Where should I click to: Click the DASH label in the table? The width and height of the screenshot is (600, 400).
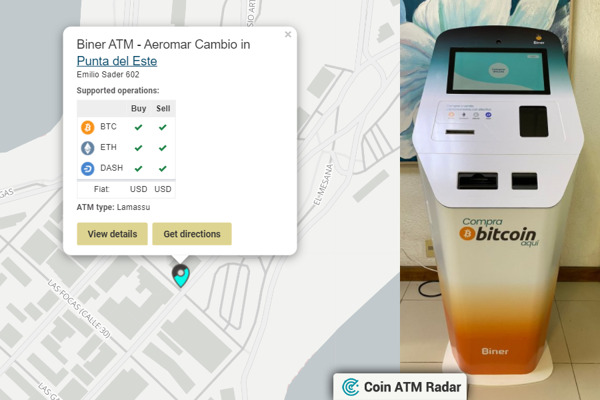(x=111, y=168)
